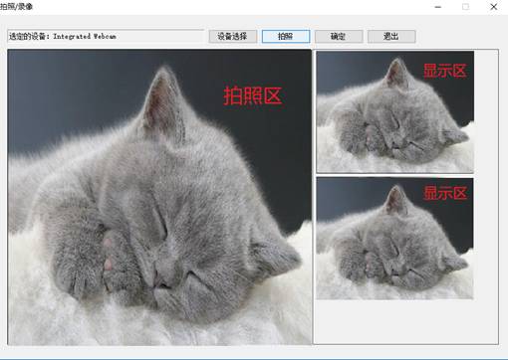The height and width of the screenshot is (360, 508).
Task: Click the 显示区 label on bottom thumbnail
Action: click(x=445, y=193)
